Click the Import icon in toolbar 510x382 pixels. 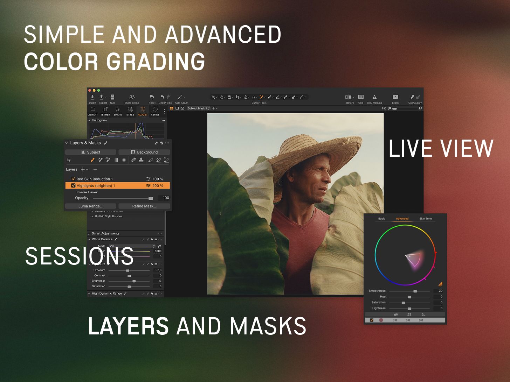[92, 97]
